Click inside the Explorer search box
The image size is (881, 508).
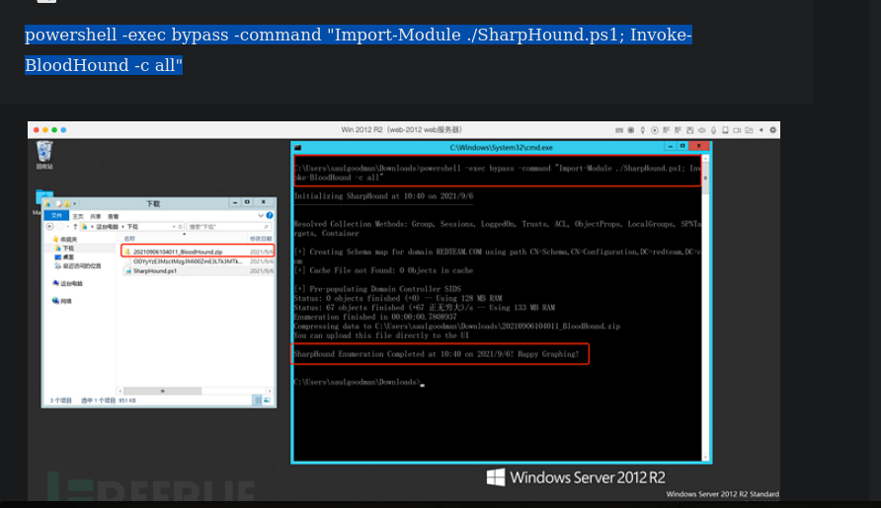point(228,227)
